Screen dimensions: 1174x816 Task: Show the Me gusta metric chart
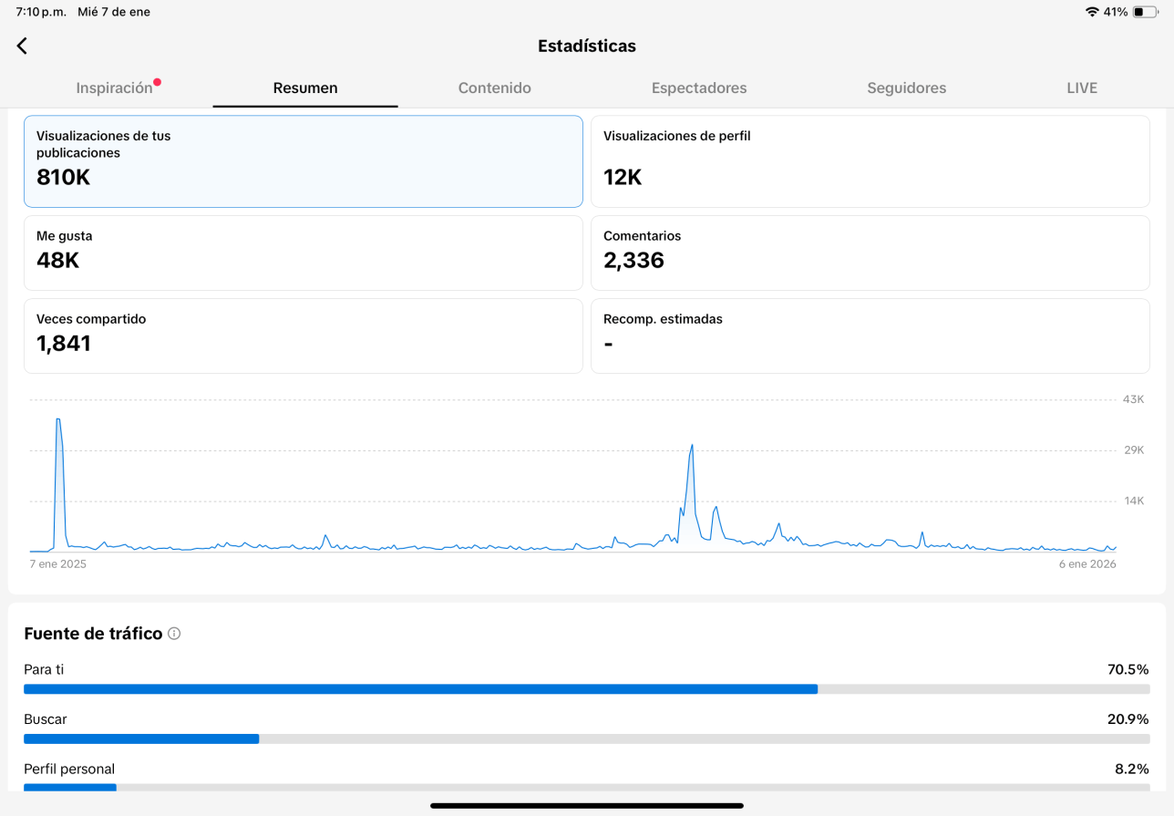point(304,253)
